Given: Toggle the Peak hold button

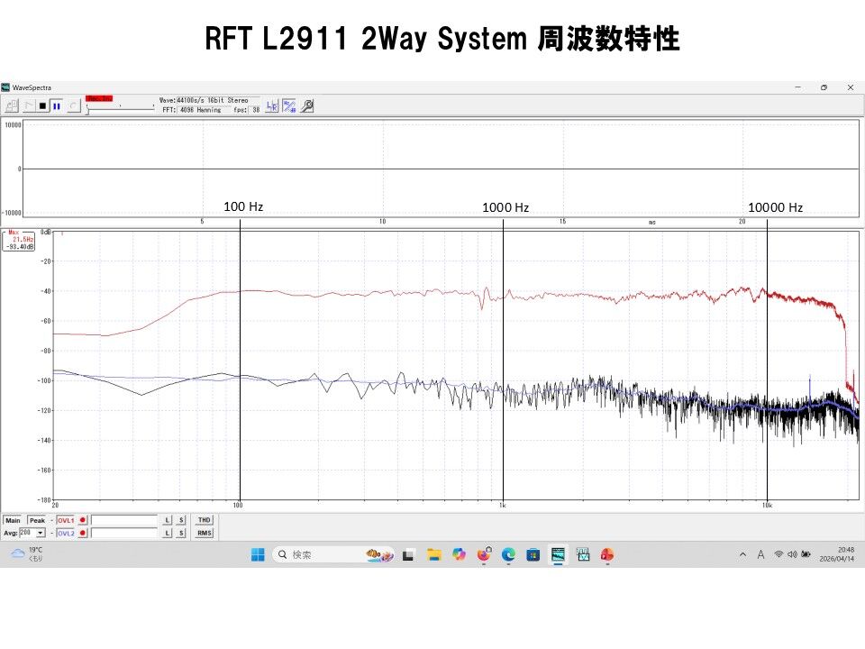Looking at the screenshot, I should coord(37,520).
